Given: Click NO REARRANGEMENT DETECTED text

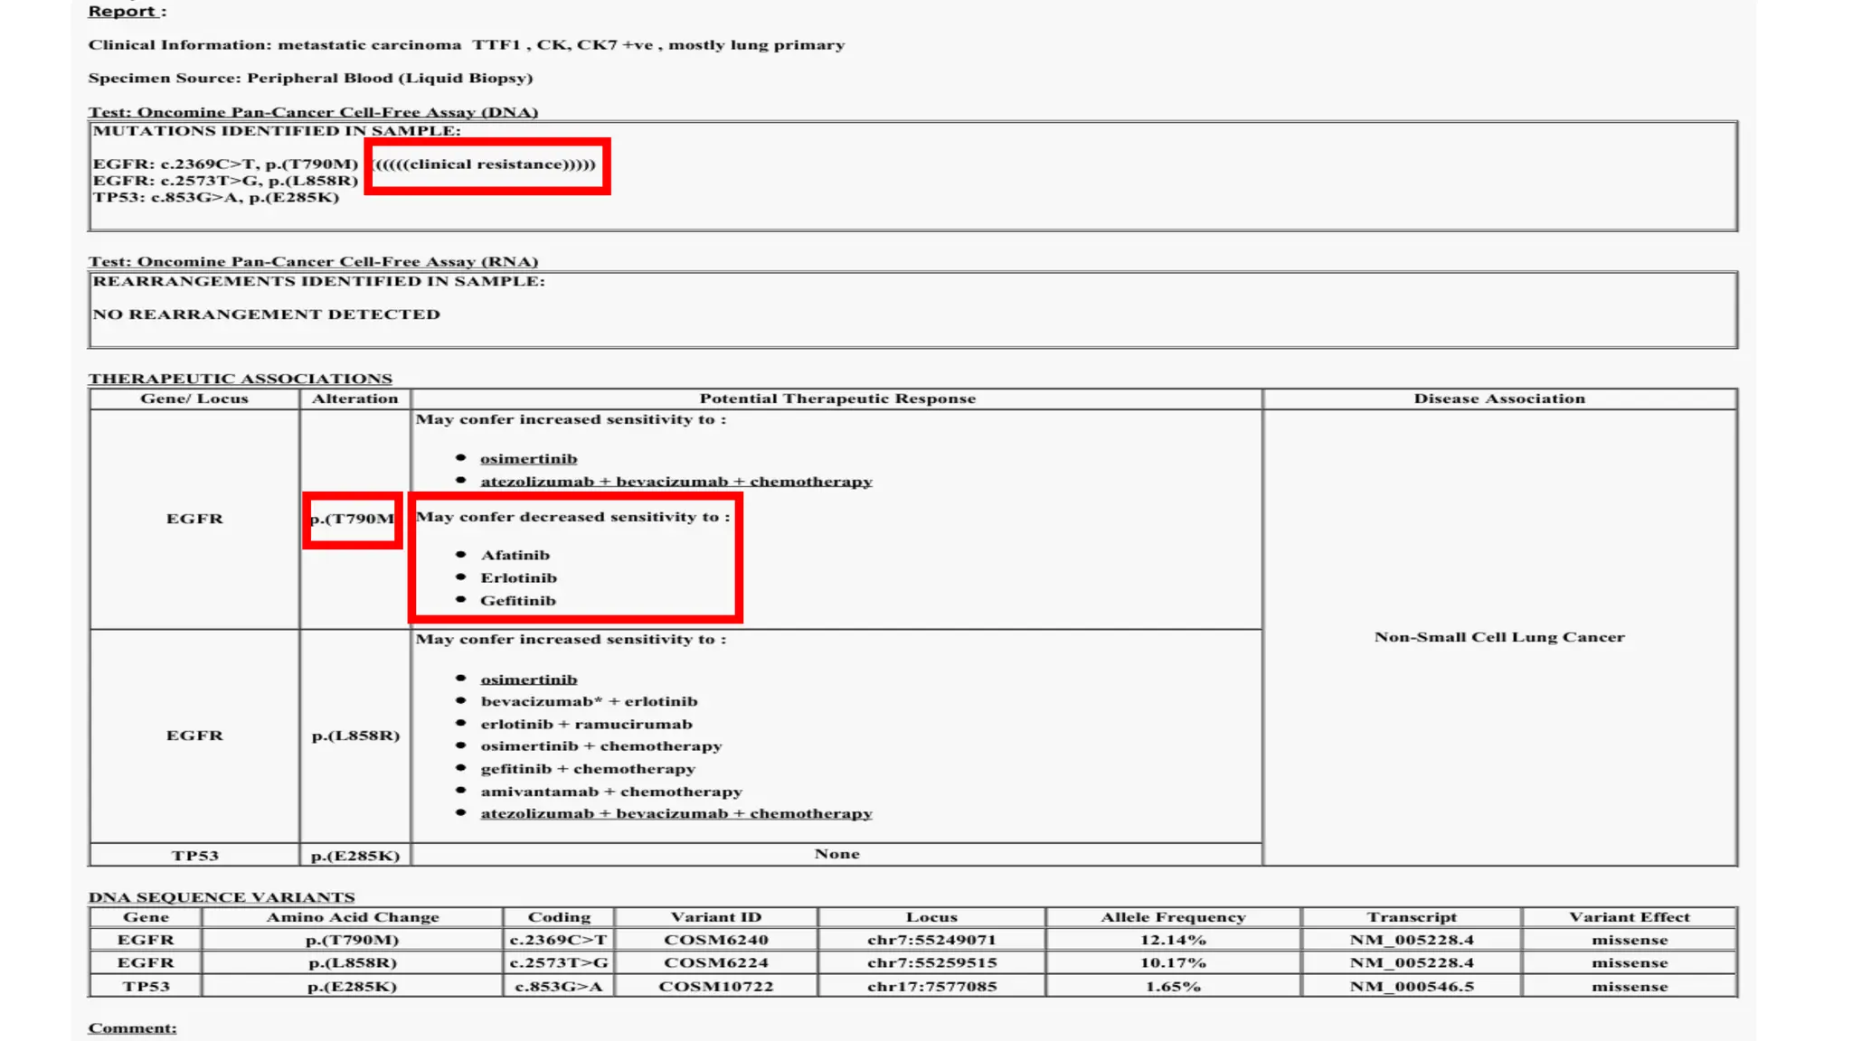Looking at the screenshot, I should [x=266, y=314].
